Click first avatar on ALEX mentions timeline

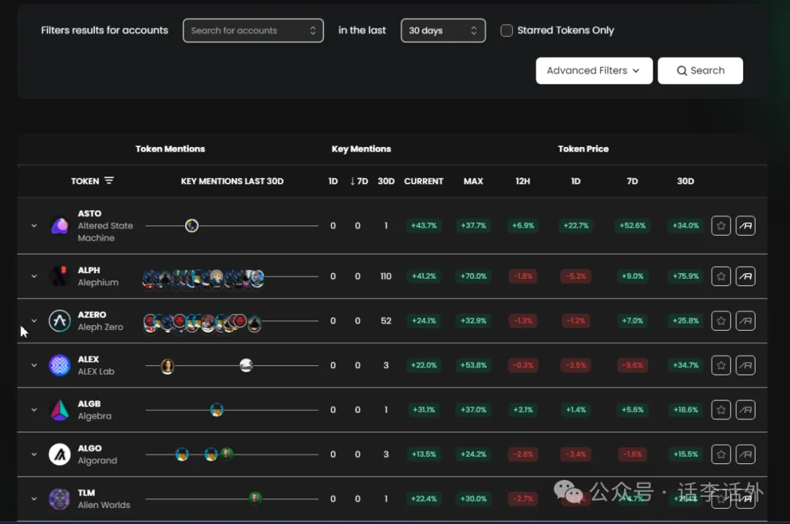point(168,366)
